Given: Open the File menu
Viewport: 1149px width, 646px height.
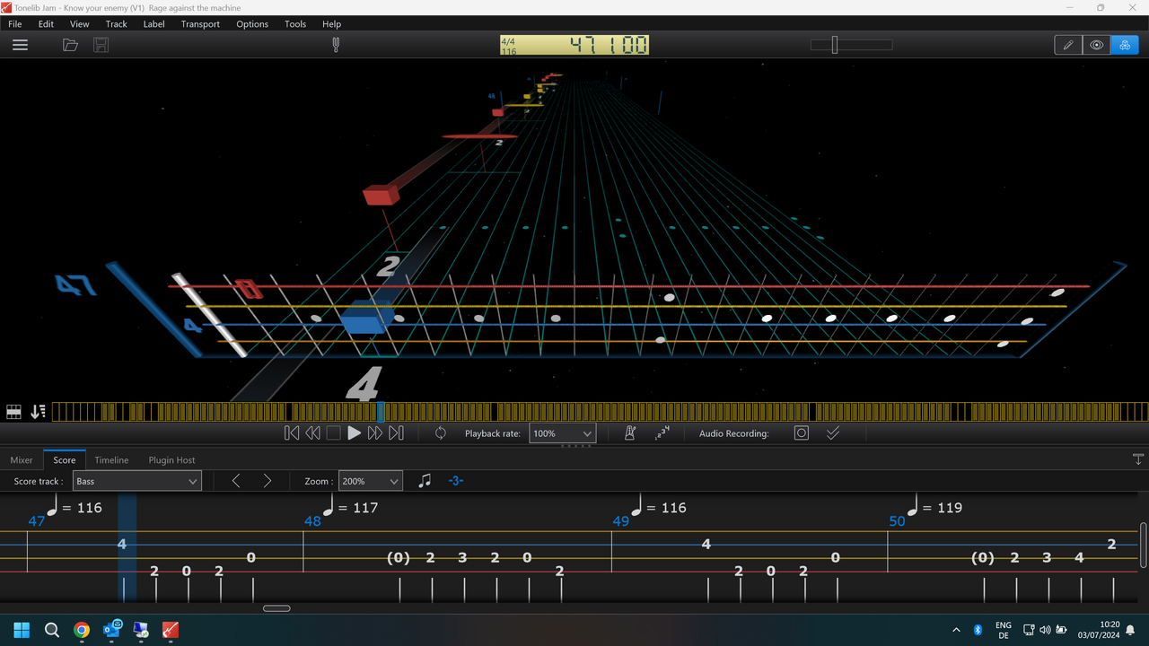Looking at the screenshot, I should 15,24.
